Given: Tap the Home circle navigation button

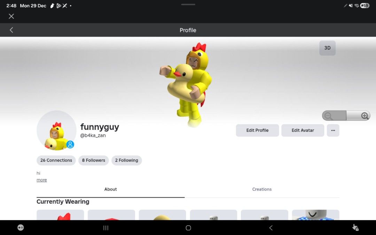Looking at the screenshot, I should 188,228.
